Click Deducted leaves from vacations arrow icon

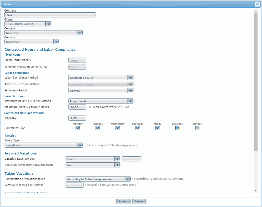tap(117, 165)
